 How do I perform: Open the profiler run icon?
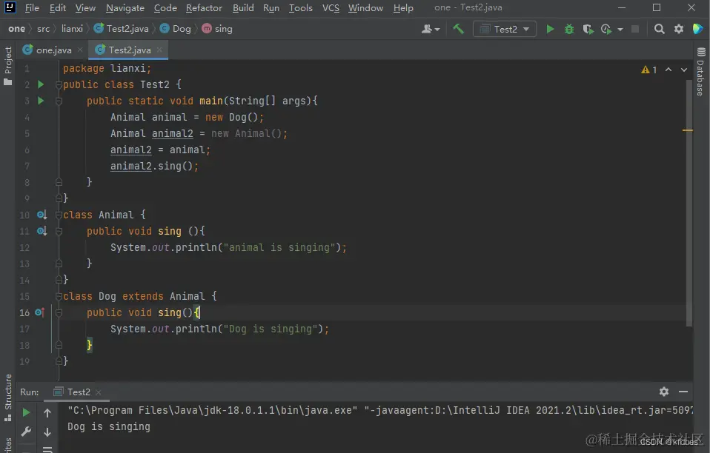point(606,29)
